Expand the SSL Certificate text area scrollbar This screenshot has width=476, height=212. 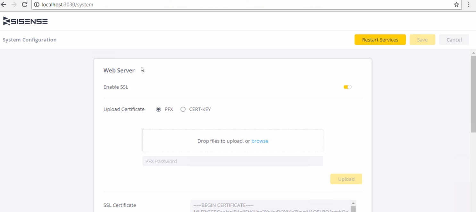pos(354,208)
